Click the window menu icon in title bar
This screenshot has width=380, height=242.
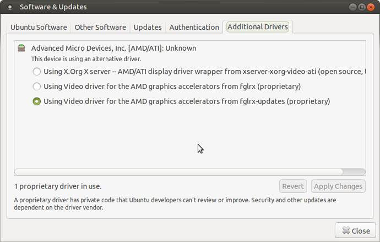[x=10, y=7]
